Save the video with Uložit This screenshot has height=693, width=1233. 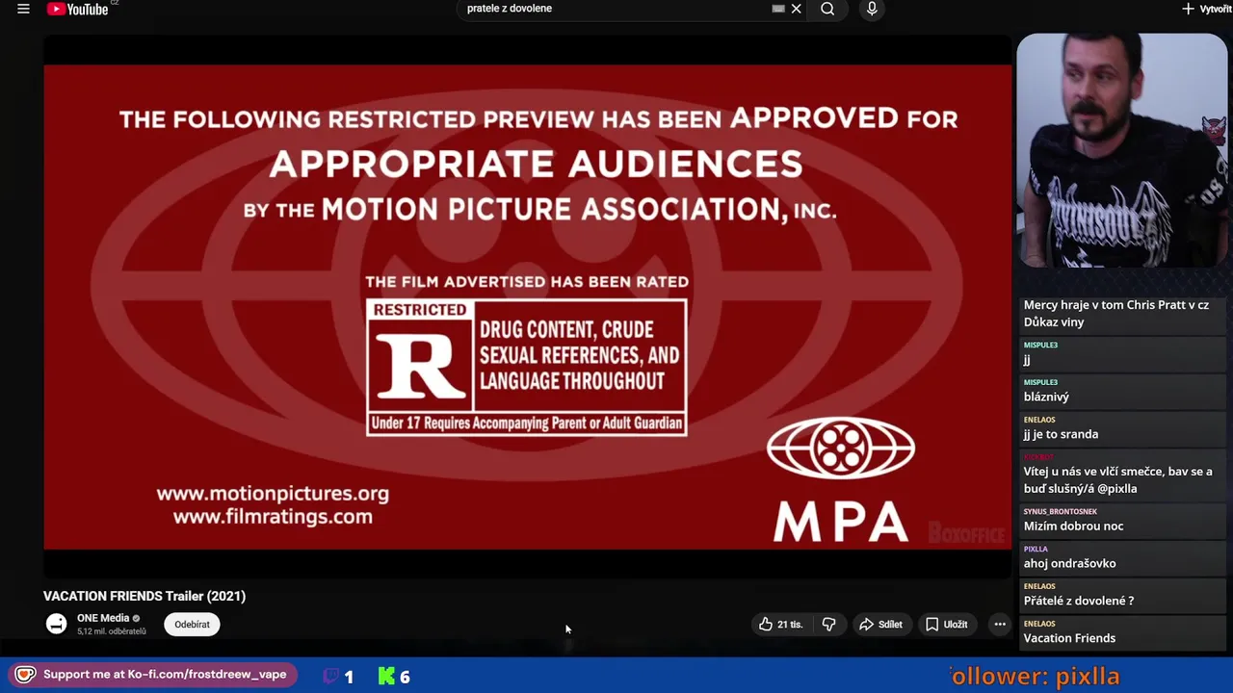pos(946,625)
